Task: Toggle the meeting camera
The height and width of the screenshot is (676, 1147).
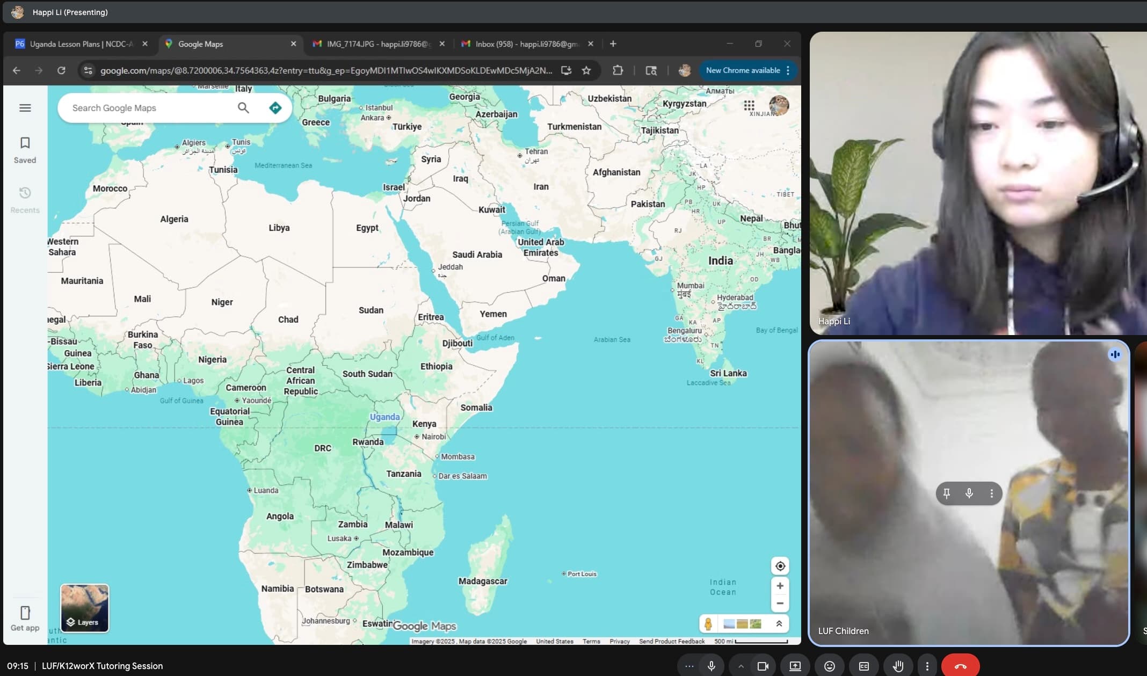Action: 763,666
